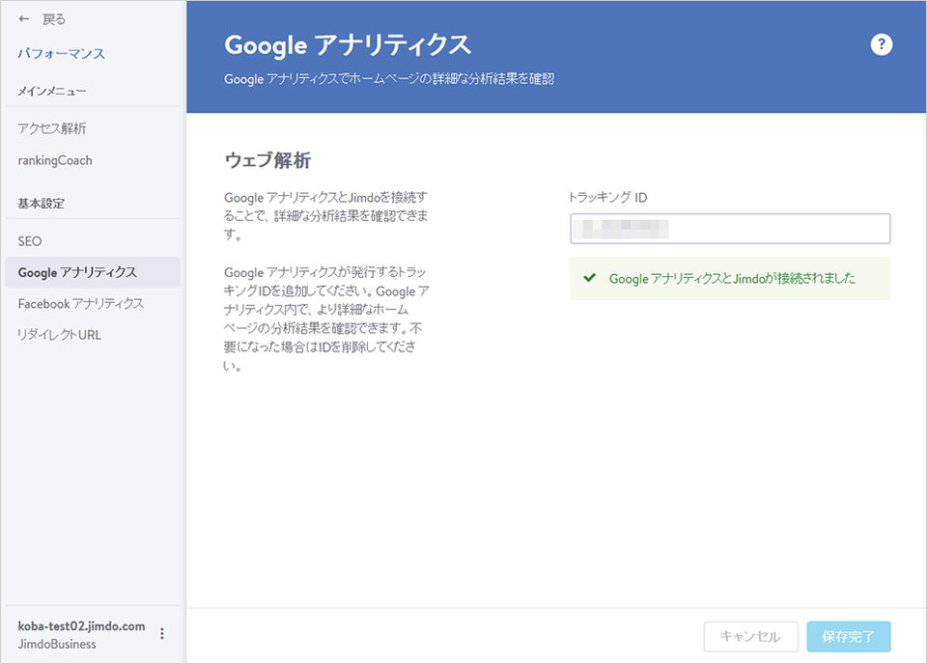Click the back arrow icon
927x664 pixels.
tap(23, 19)
